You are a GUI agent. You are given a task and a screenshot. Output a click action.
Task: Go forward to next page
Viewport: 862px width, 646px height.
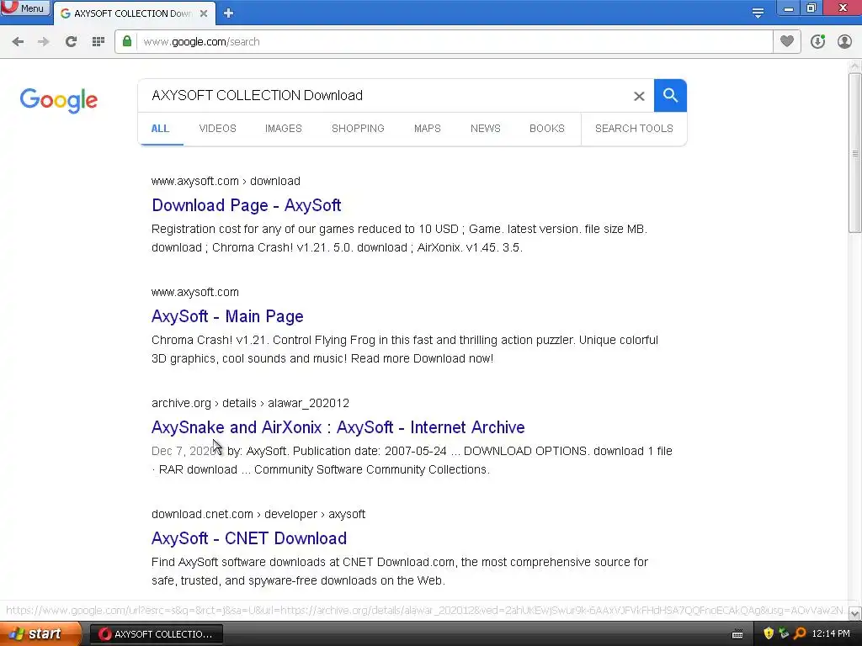coord(44,42)
